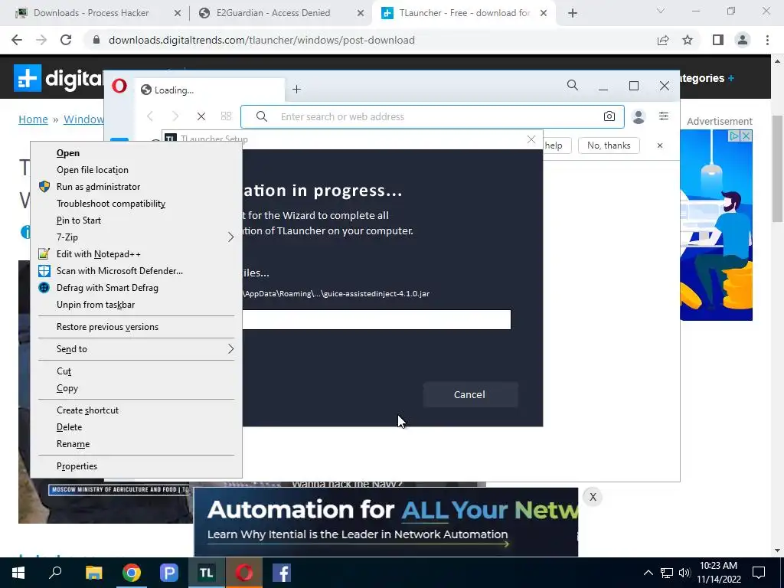784x588 pixels.
Task: Open Opera easy setup sliders icon
Action: (x=664, y=116)
